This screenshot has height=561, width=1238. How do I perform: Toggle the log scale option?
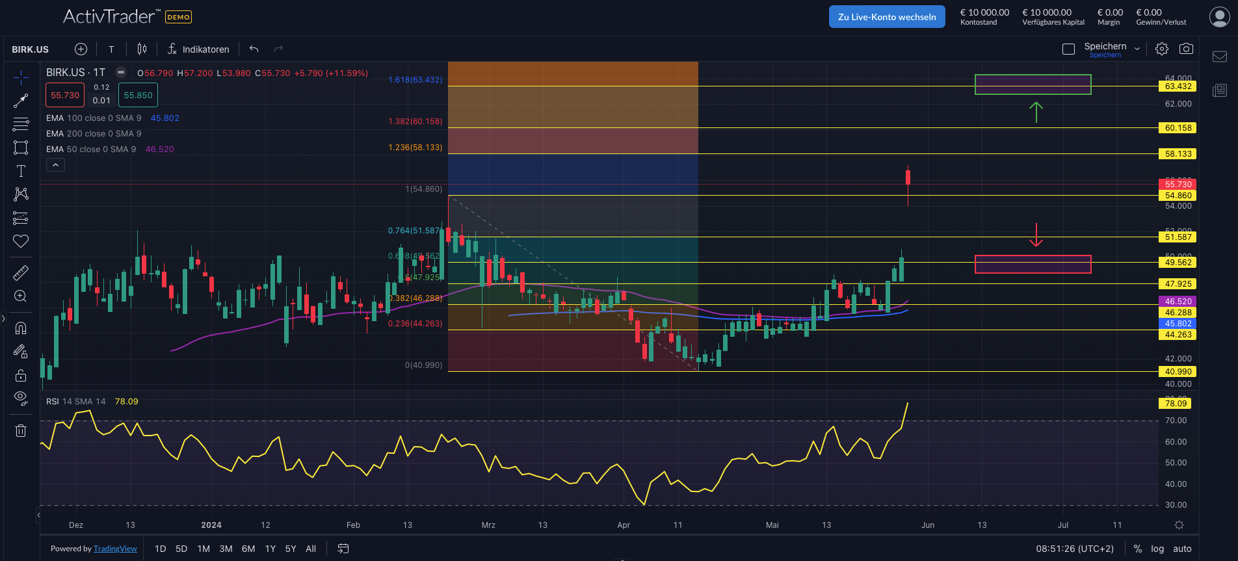[1157, 549]
